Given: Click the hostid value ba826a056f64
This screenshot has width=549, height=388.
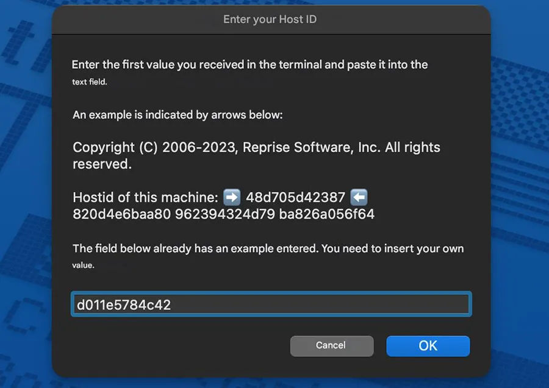Looking at the screenshot, I should tap(327, 214).
